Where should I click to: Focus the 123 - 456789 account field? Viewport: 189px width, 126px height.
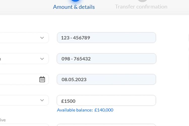[106, 38]
